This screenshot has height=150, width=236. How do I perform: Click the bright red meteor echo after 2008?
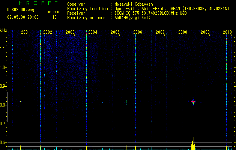[x=193, y=102]
